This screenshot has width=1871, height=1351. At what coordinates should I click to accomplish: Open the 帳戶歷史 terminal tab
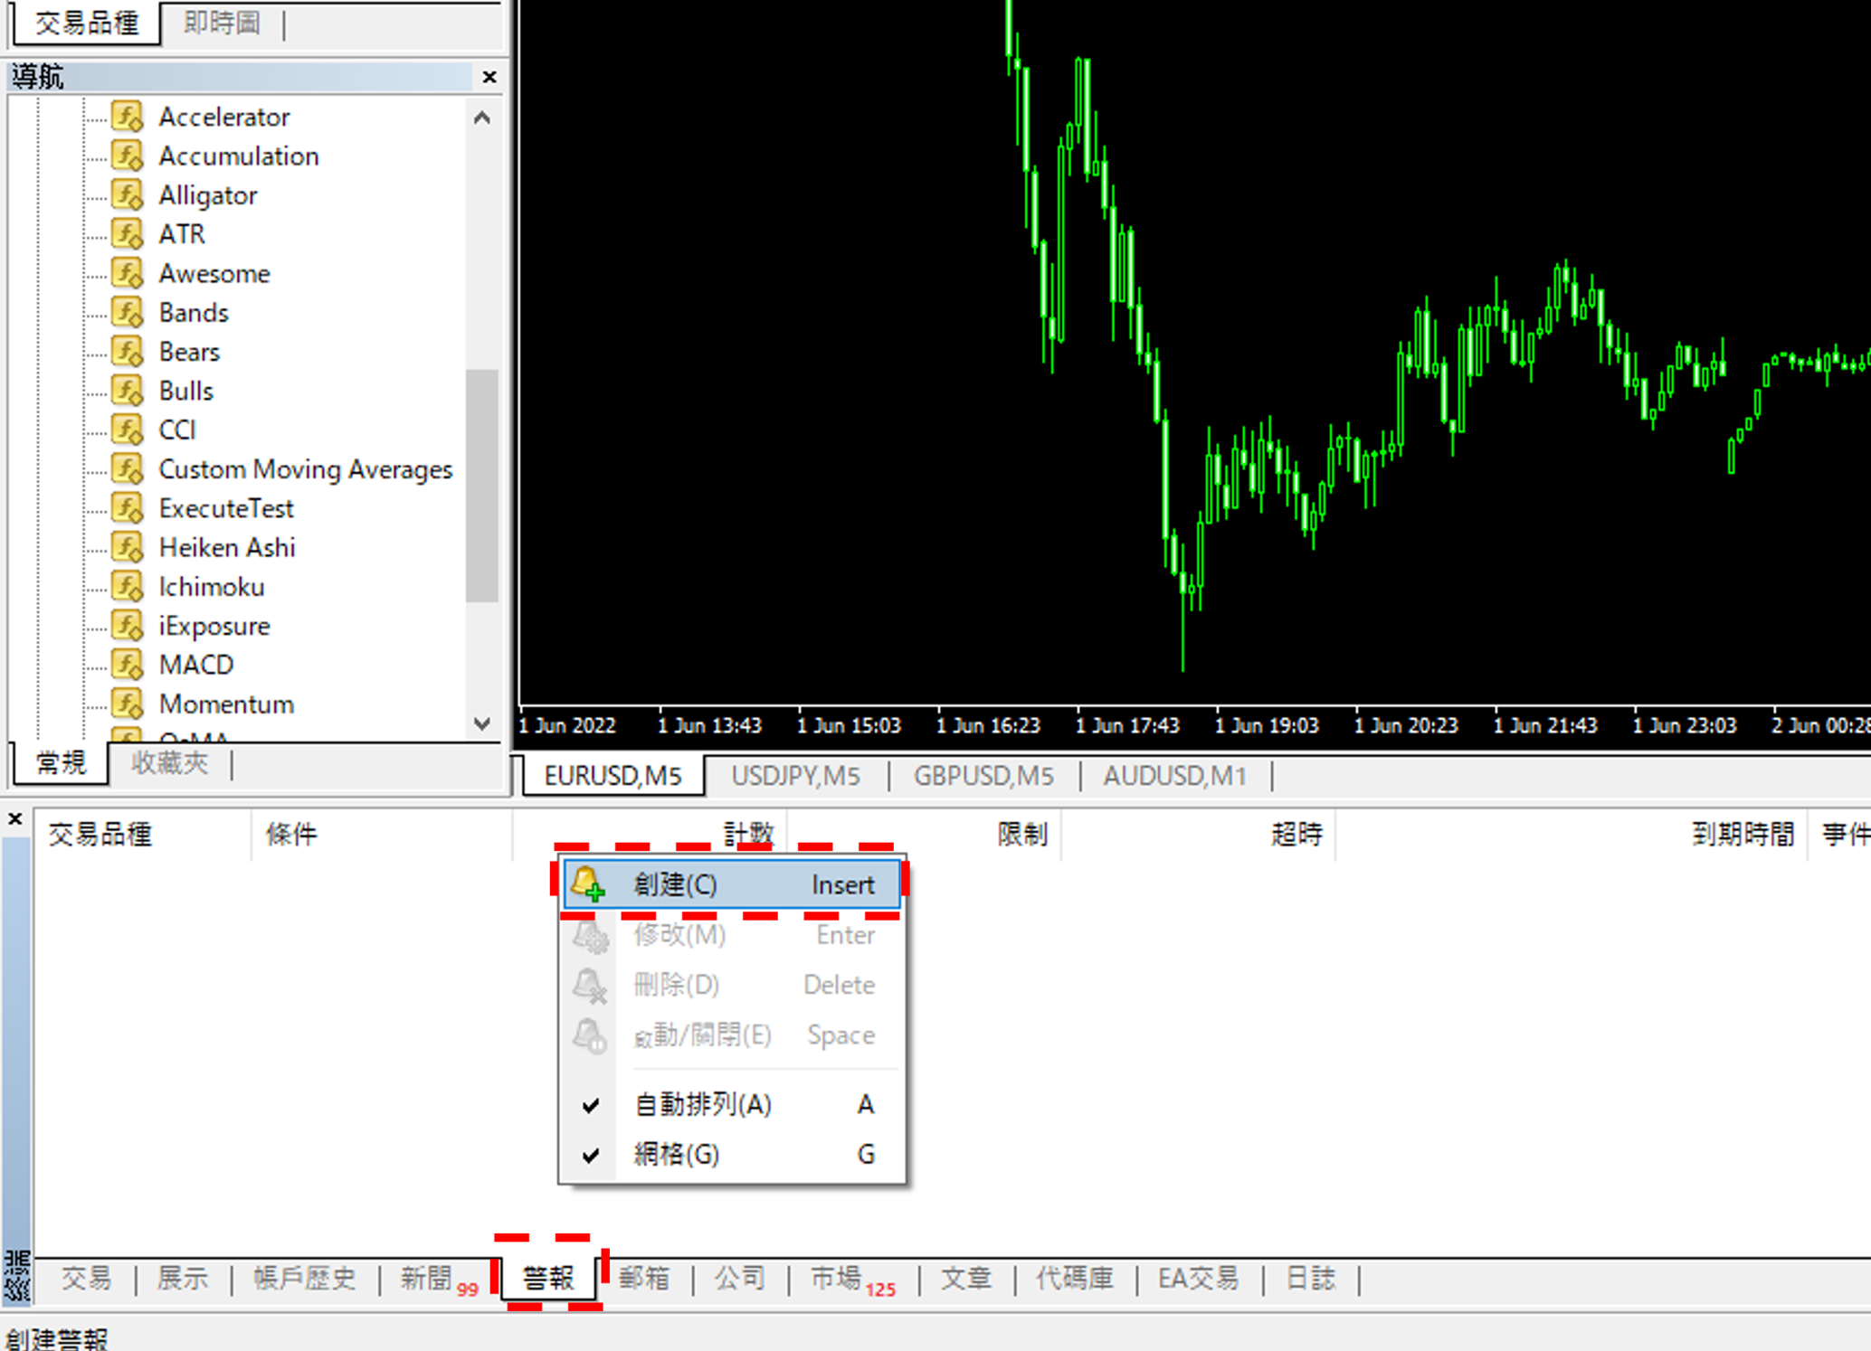(304, 1279)
